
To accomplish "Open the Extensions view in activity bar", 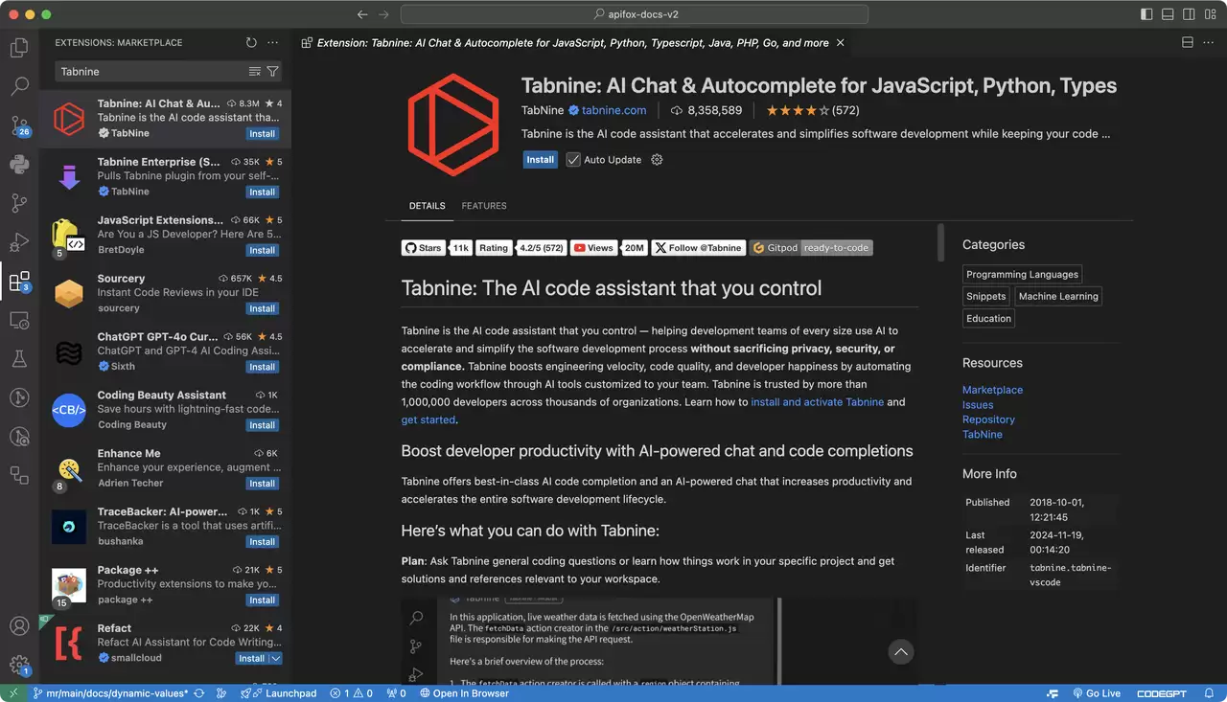I will tap(19, 281).
